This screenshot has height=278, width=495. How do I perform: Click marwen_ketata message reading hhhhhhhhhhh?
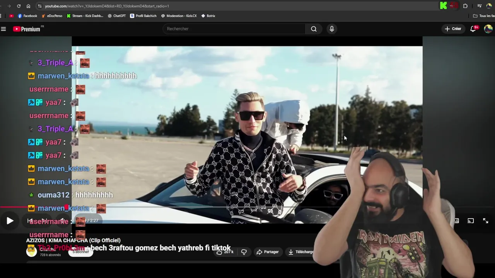pos(82,76)
